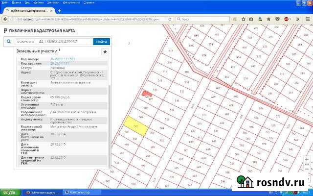Expand the Участки search type dropdown
313x196 pixels.
click(x=25, y=42)
